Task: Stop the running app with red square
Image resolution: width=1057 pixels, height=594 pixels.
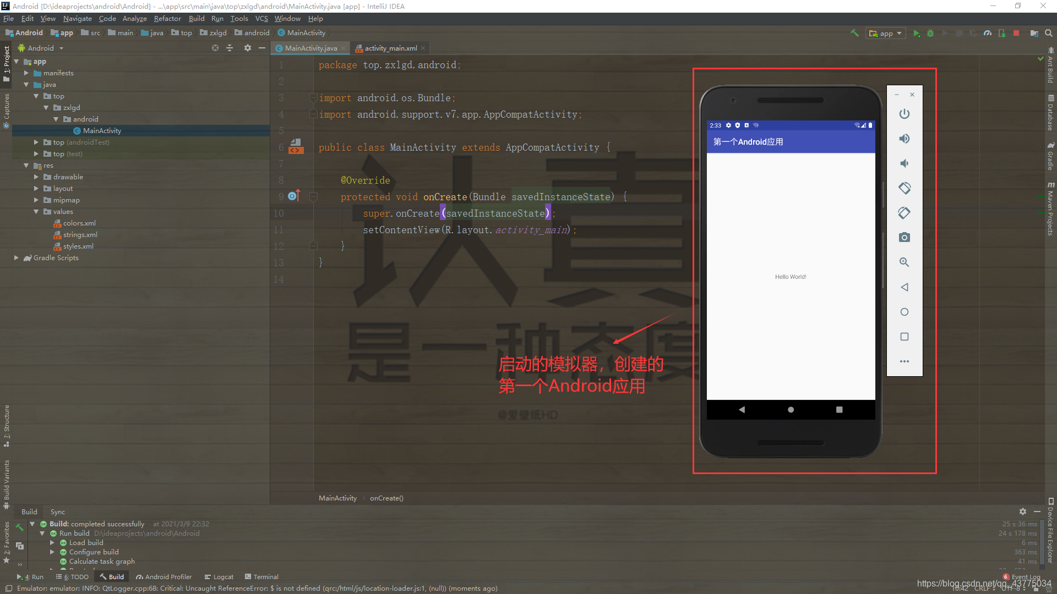Action: point(1016,33)
